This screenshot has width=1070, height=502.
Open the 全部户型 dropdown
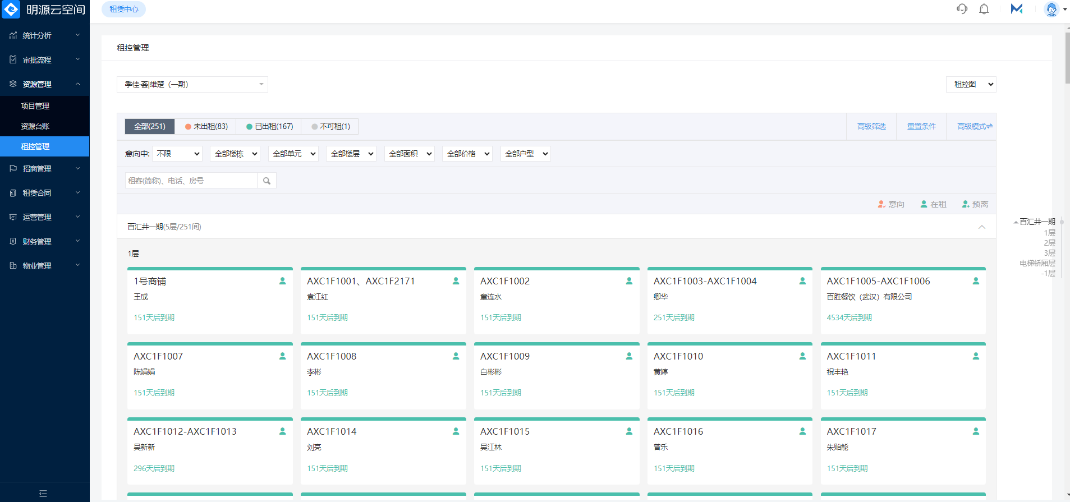526,154
